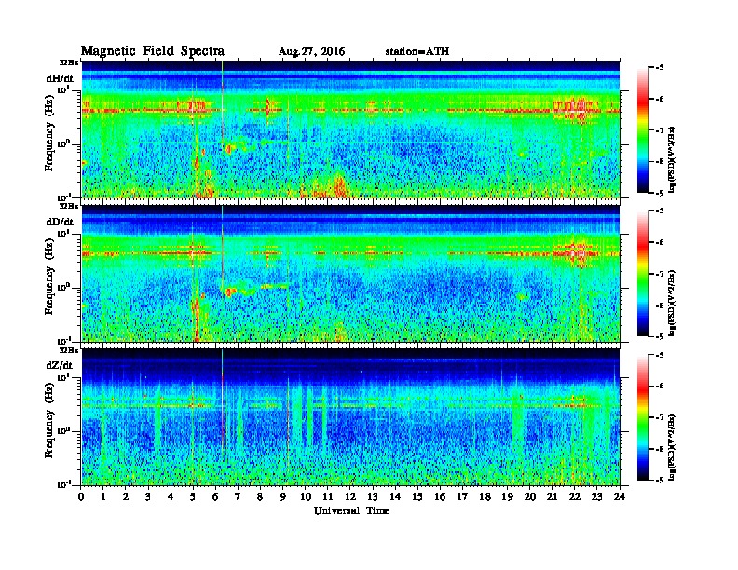Click the dZ/dt panel color scale bar
738x570 pixels.
[x=643, y=417]
